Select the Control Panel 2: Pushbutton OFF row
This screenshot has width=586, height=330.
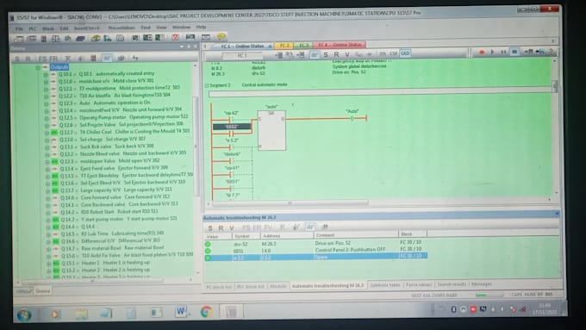(315, 250)
